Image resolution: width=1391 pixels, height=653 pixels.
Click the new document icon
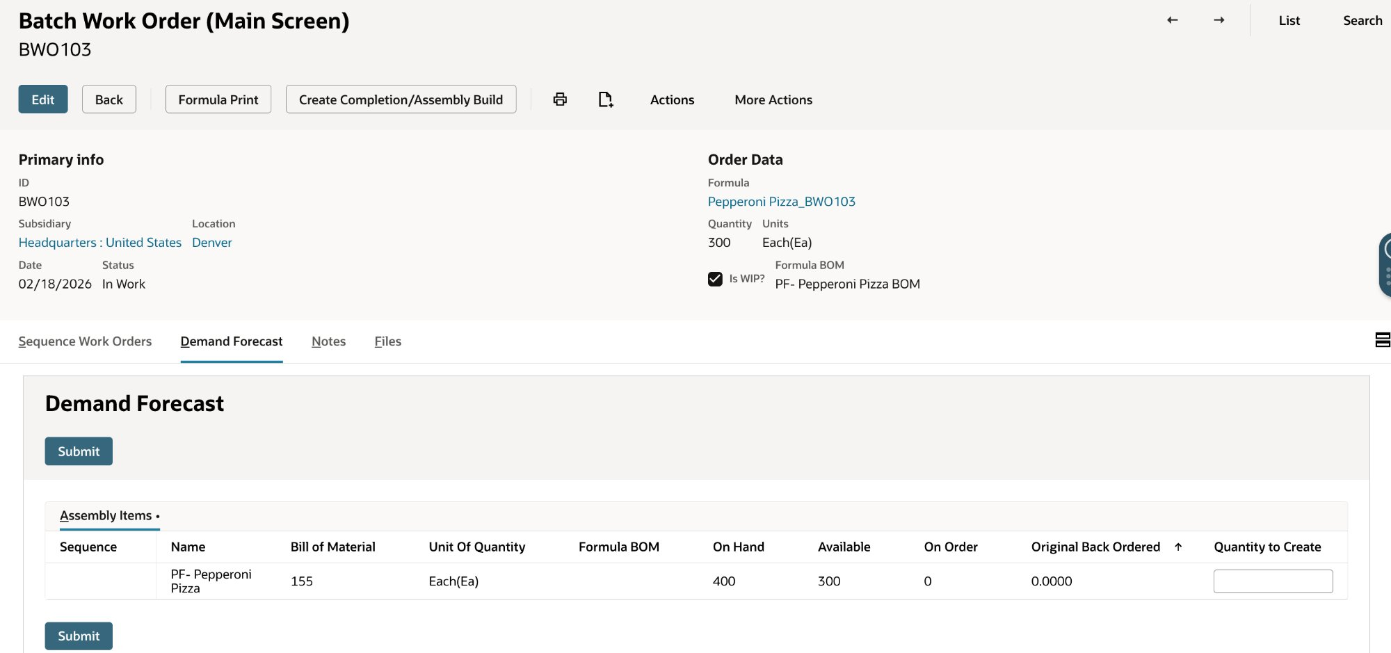pos(605,99)
